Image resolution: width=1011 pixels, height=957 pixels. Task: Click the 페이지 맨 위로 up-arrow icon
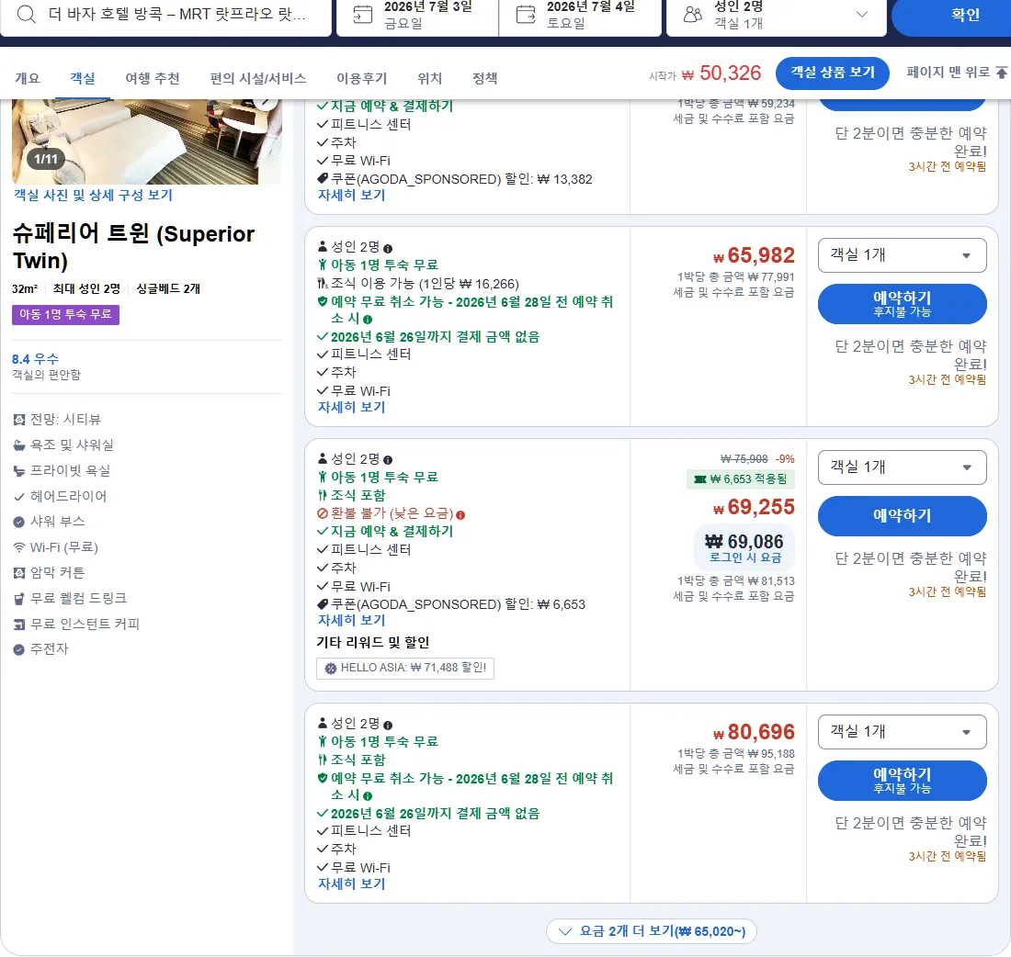(x=1001, y=73)
